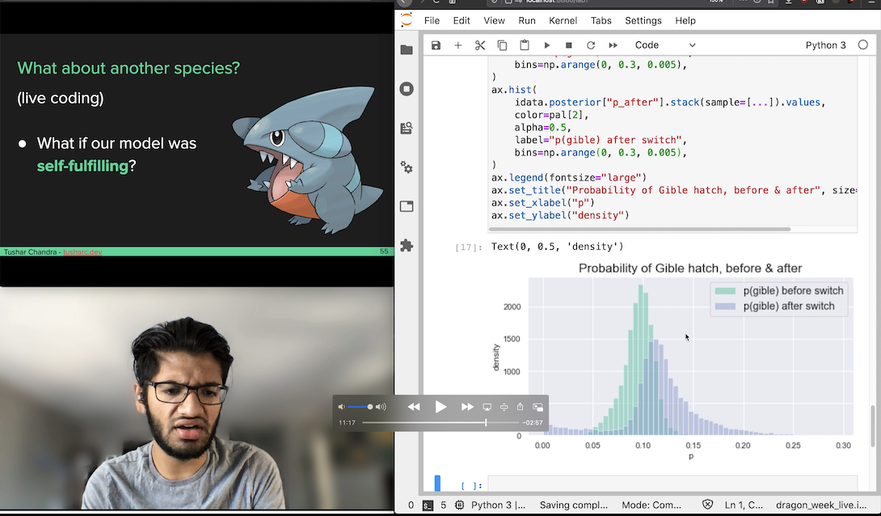
Task: Click the terminal icon in status bar
Action: [x=428, y=505]
